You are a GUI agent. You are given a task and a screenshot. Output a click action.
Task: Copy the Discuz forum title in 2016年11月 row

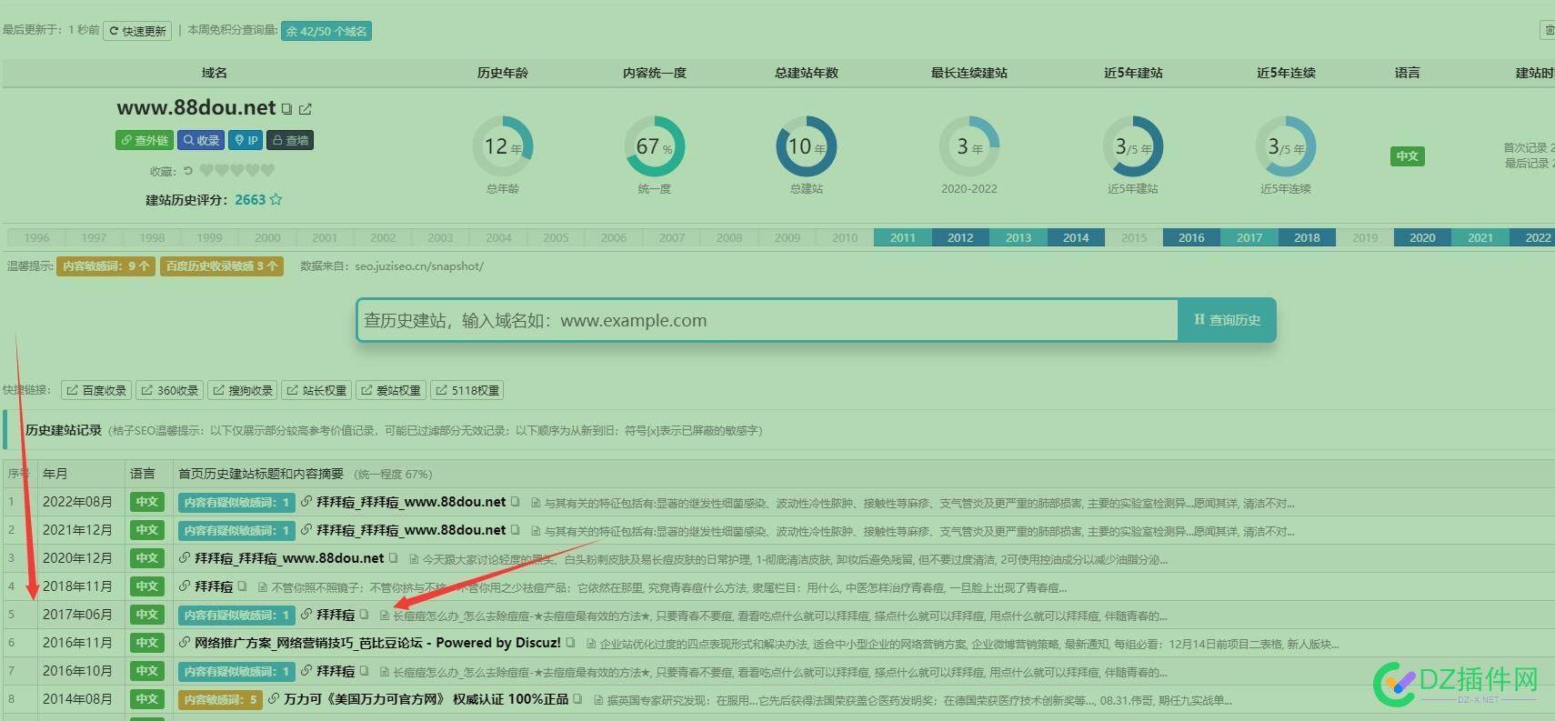point(570,643)
